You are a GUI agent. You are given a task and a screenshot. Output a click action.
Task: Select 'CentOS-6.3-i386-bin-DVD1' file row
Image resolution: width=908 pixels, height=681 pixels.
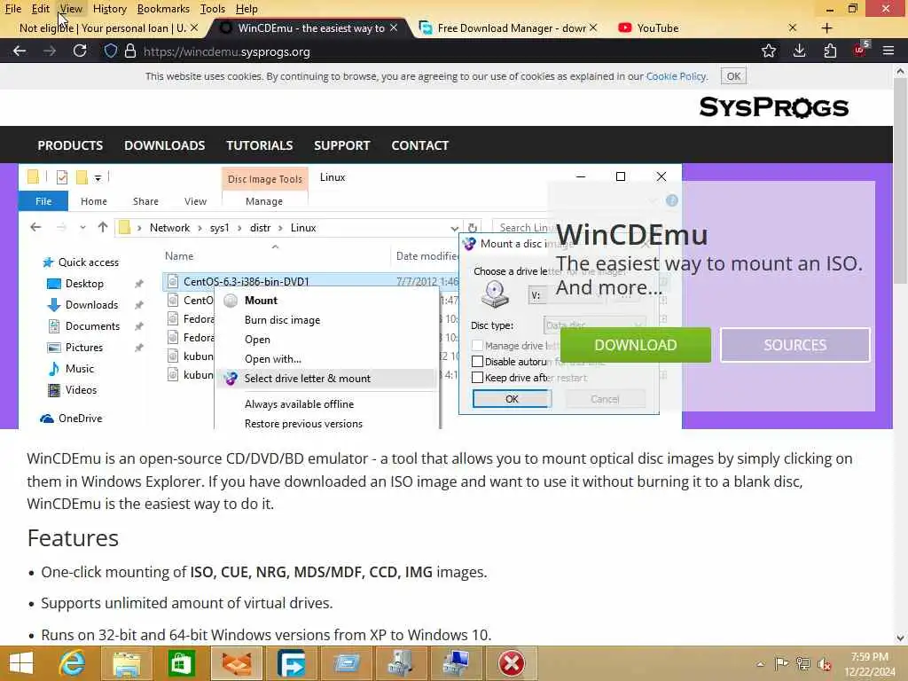coord(310,281)
